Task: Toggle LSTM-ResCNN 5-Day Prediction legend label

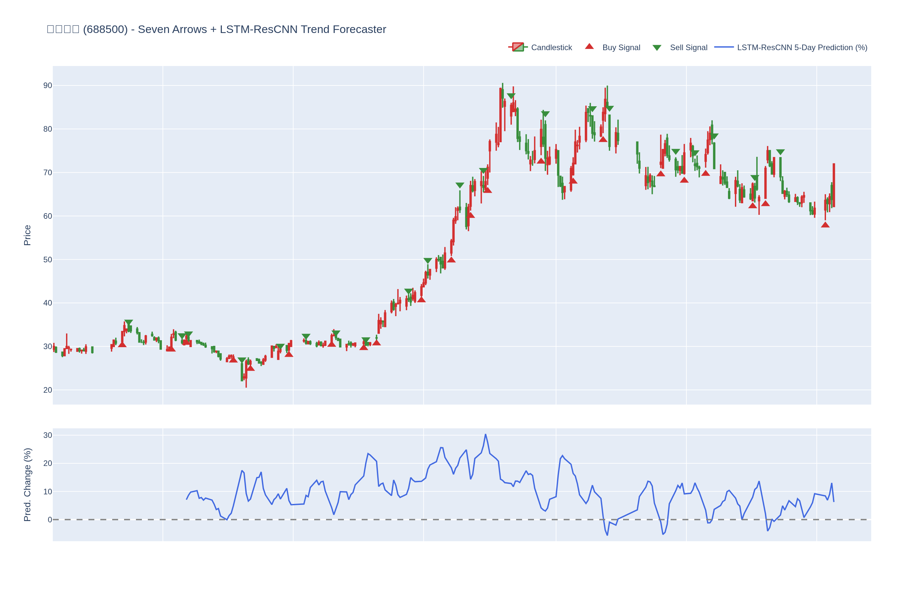Action: pos(802,48)
